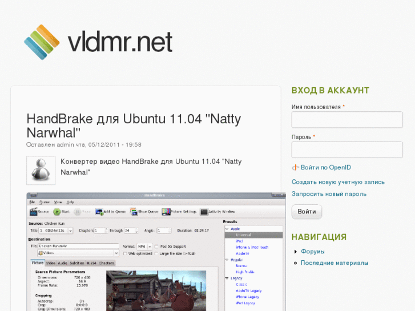The width and height of the screenshot is (415, 311).
Task: Select the iPhone & iPod Touch preset
Action: pyautogui.click(x=252, y=247)
